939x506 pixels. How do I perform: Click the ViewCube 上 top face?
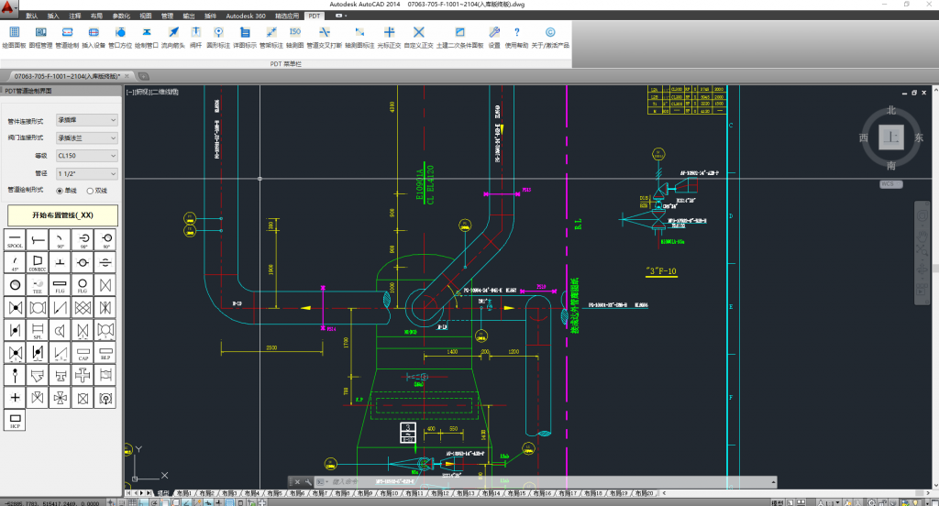pos(890,137)
